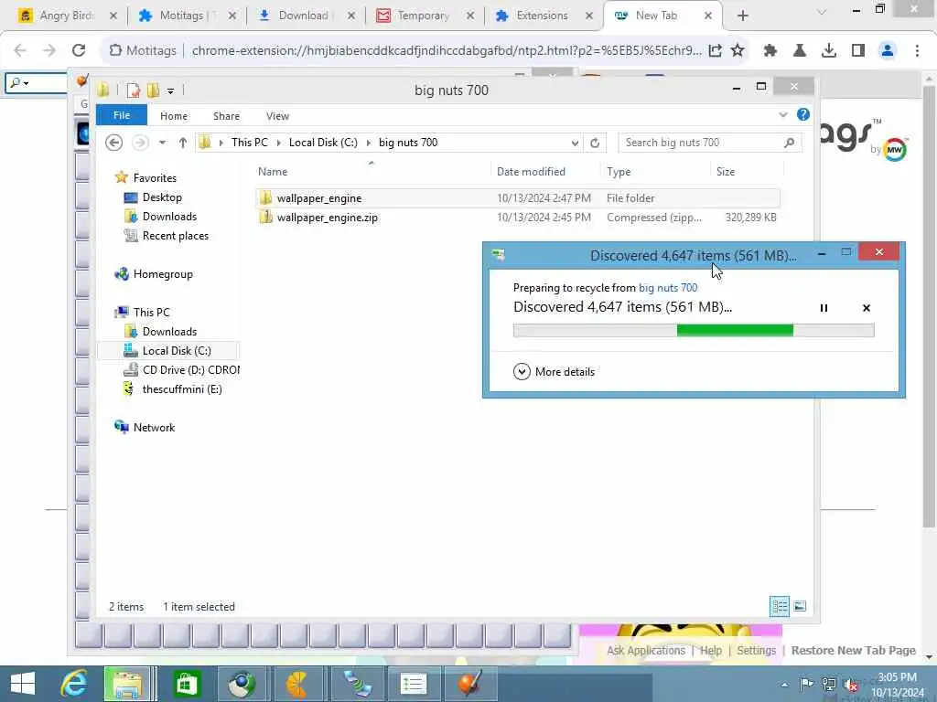Open Chrome profile avatar
The width and height of the screenshot is (937, 702).
888,51
